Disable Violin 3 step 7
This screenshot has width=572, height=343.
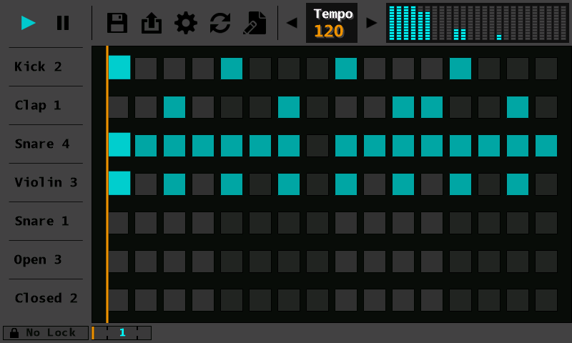(x=289, y=184)
